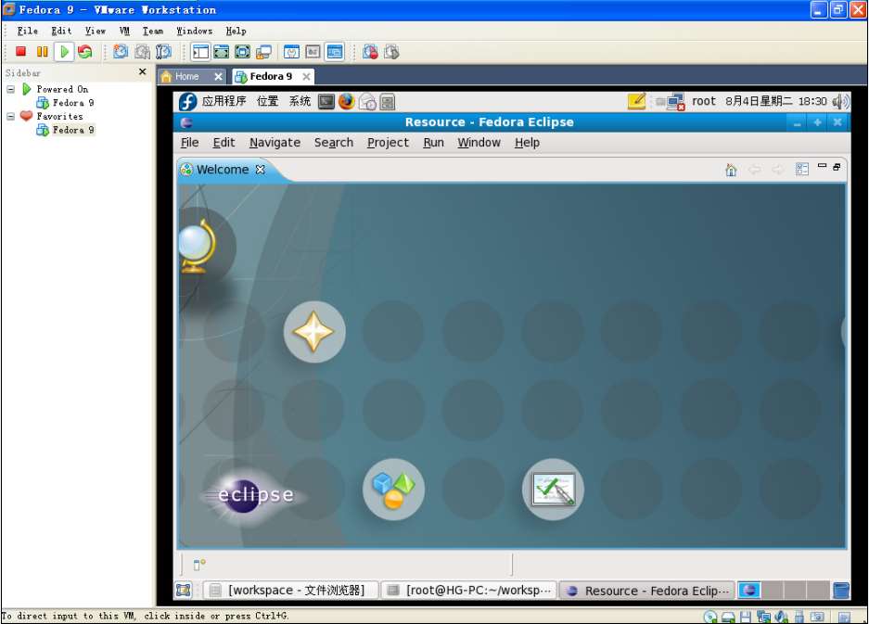Image resolution: width=869 pixels, height=624 pixels.
Task: Click the date and time clock 18:30
Action: tap(776, 101)
